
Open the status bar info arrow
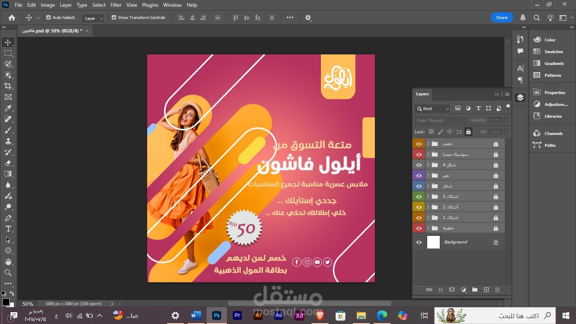pos(112,304)
